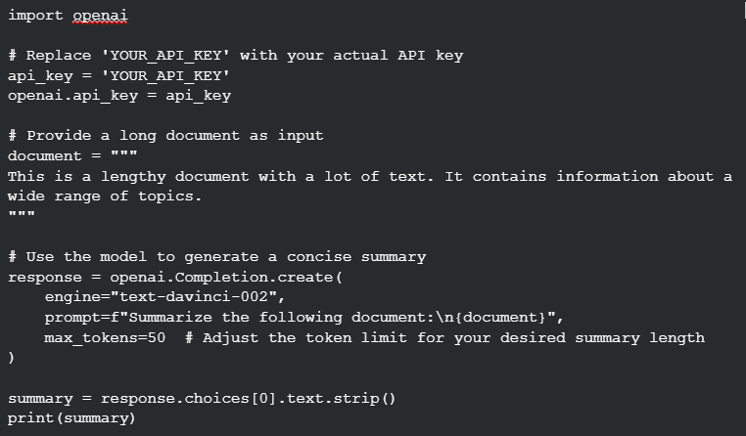Click the comment 'Adjust the token limit'
Screen dimensions: 746x436
[x=445, y=338]
